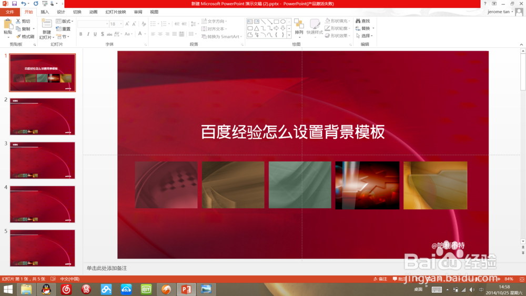526x296 pixels.
Task: Center-align text in paragraph group
Action: tap(160, 34)
